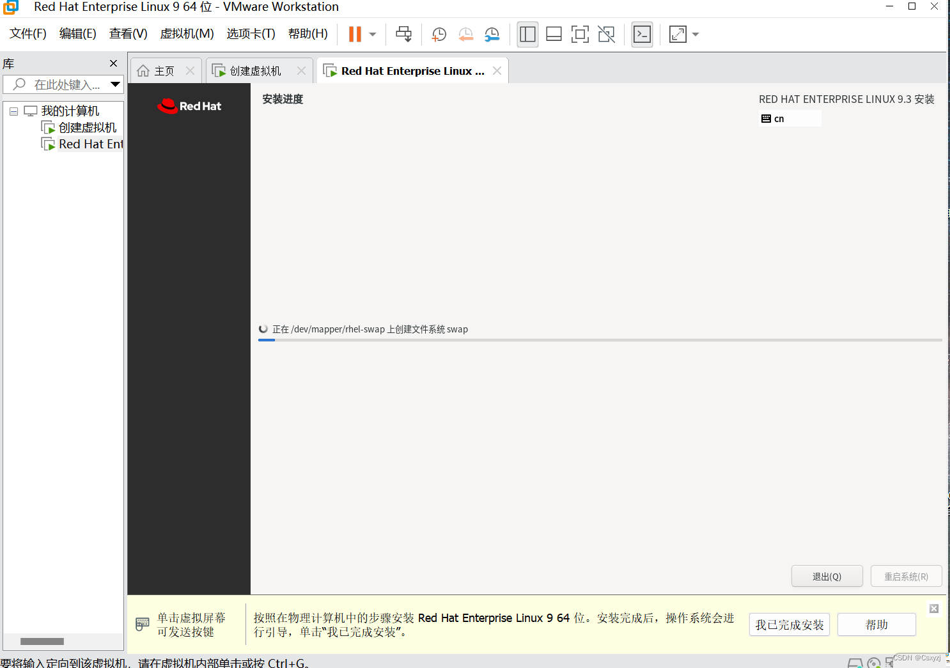This screenshot has height=668, width=950.
Task: Open the console view icon
Action: [x=642, y=35]
